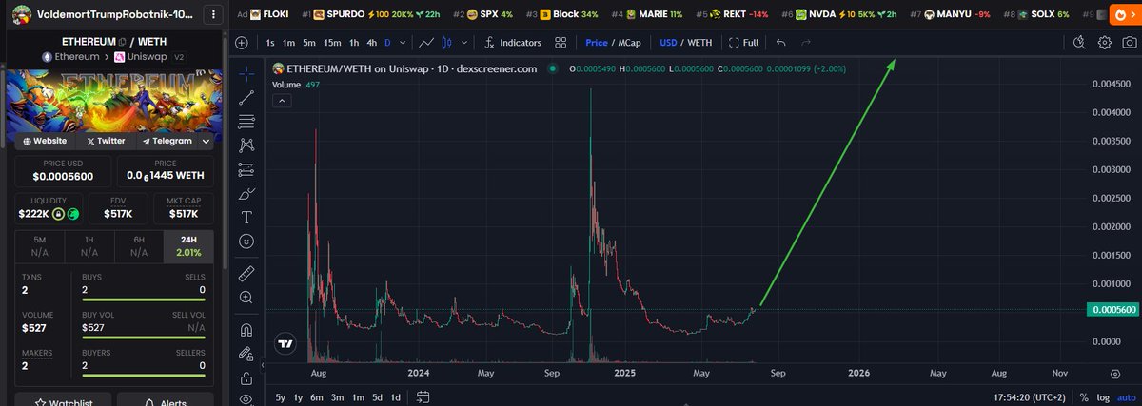Select the XABCD pattern tool

246,145
